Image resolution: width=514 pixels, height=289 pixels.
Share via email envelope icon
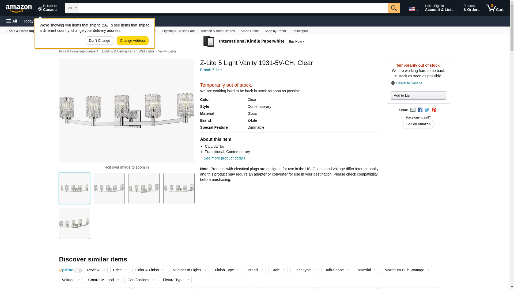(413, 110)
